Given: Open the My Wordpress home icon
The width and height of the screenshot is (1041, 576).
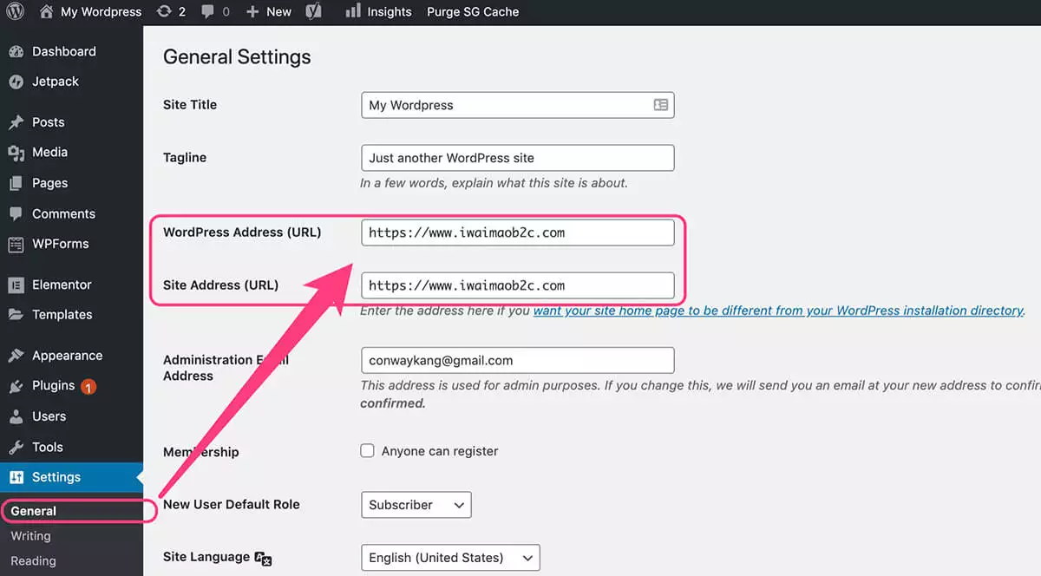Looking at the screenshot, I should 46,12.
